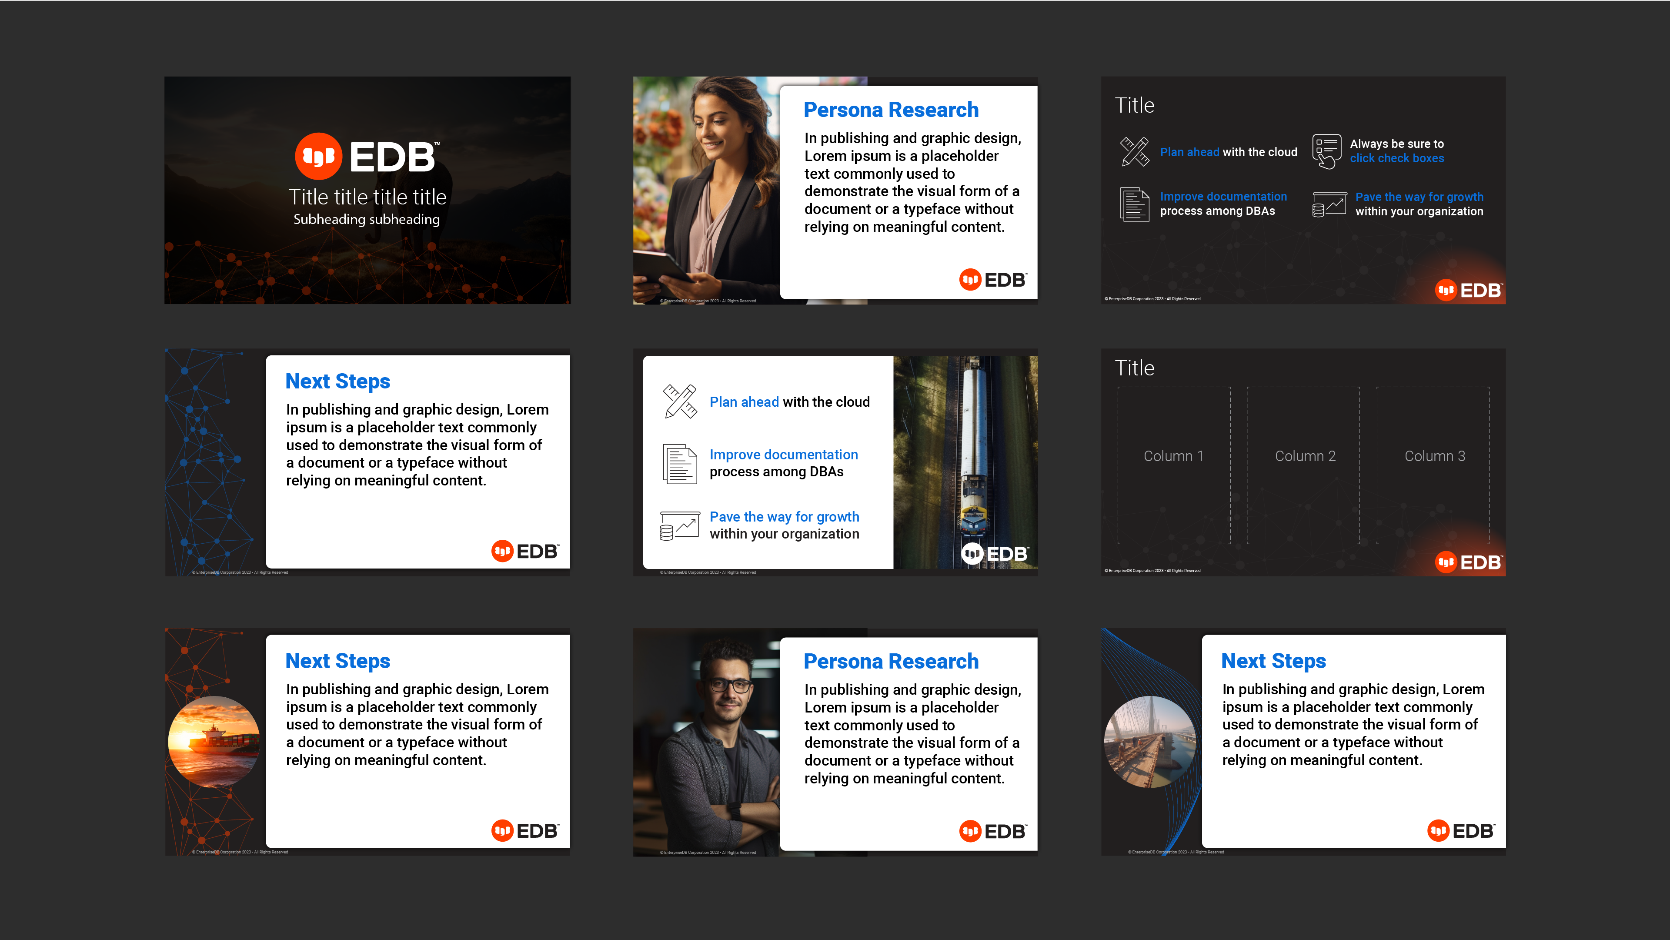This screenshot has height=940, width=1670.
Task: Click the "Pave the way for growth" link on the dark slide
Action: pos(1419,197)
